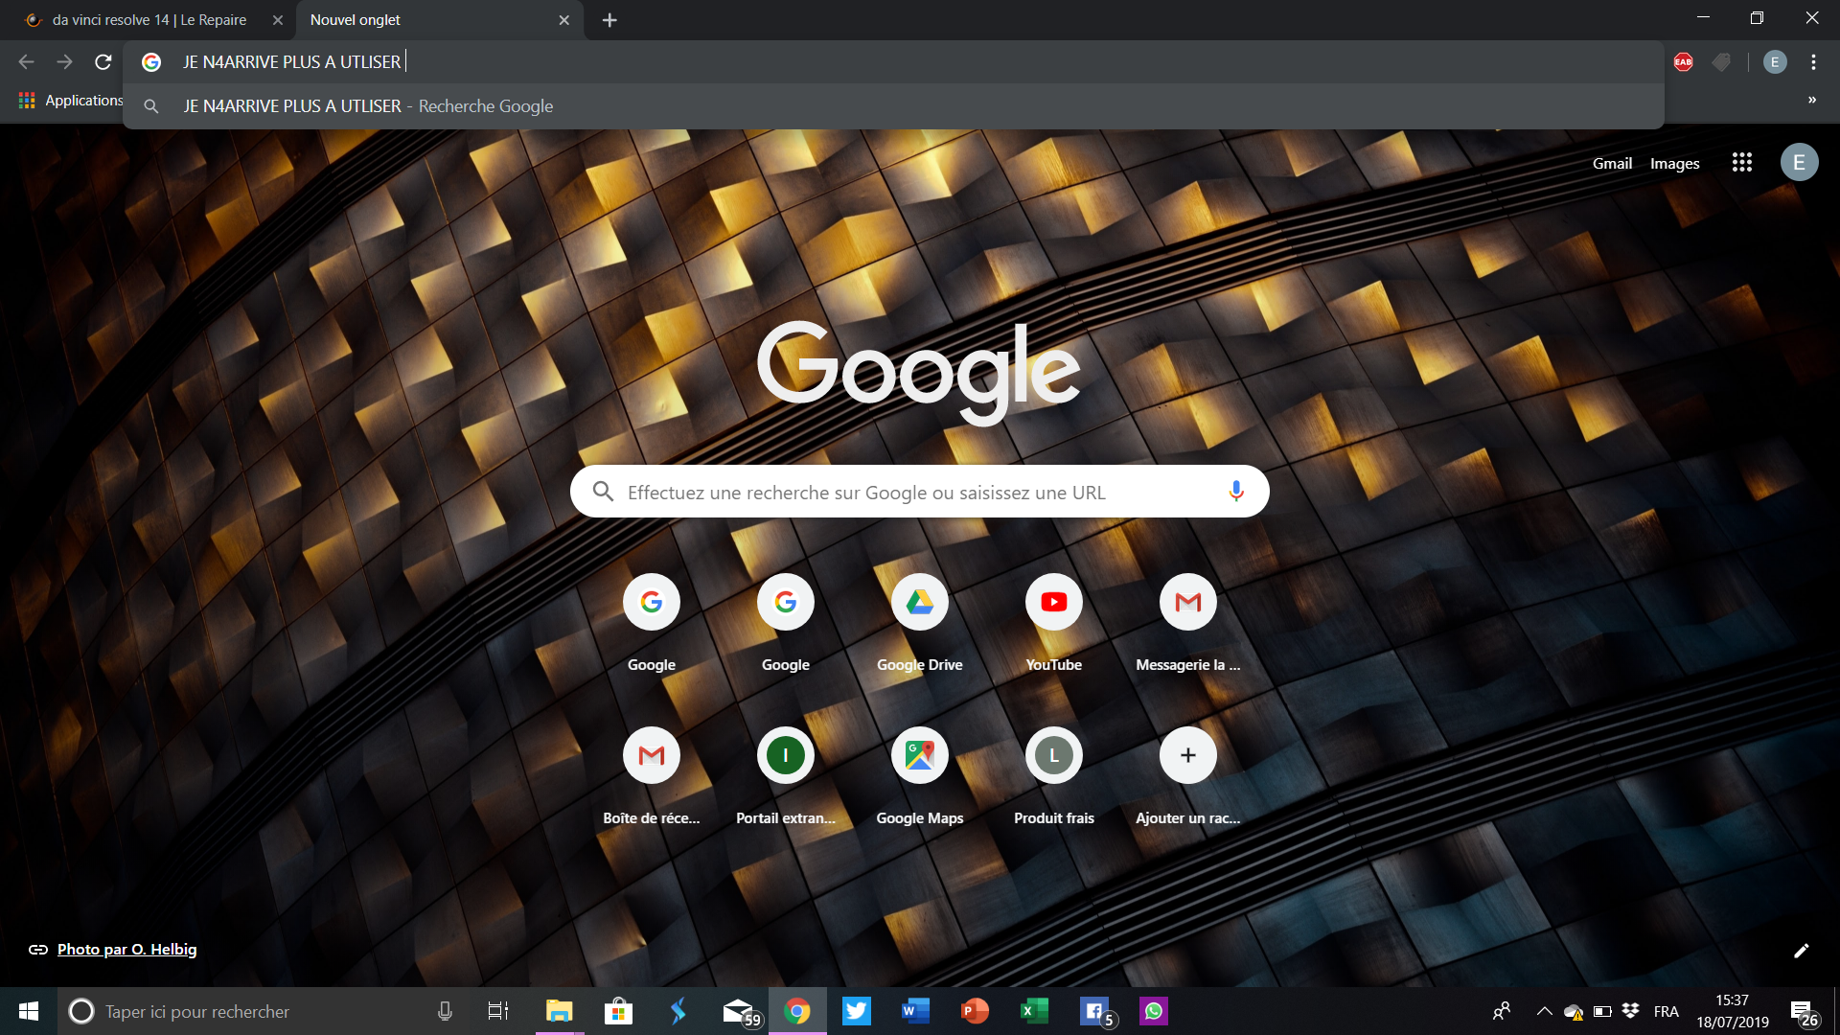
Task: Open the Google Maps shortcut
Action: click(x=920, y=776)
